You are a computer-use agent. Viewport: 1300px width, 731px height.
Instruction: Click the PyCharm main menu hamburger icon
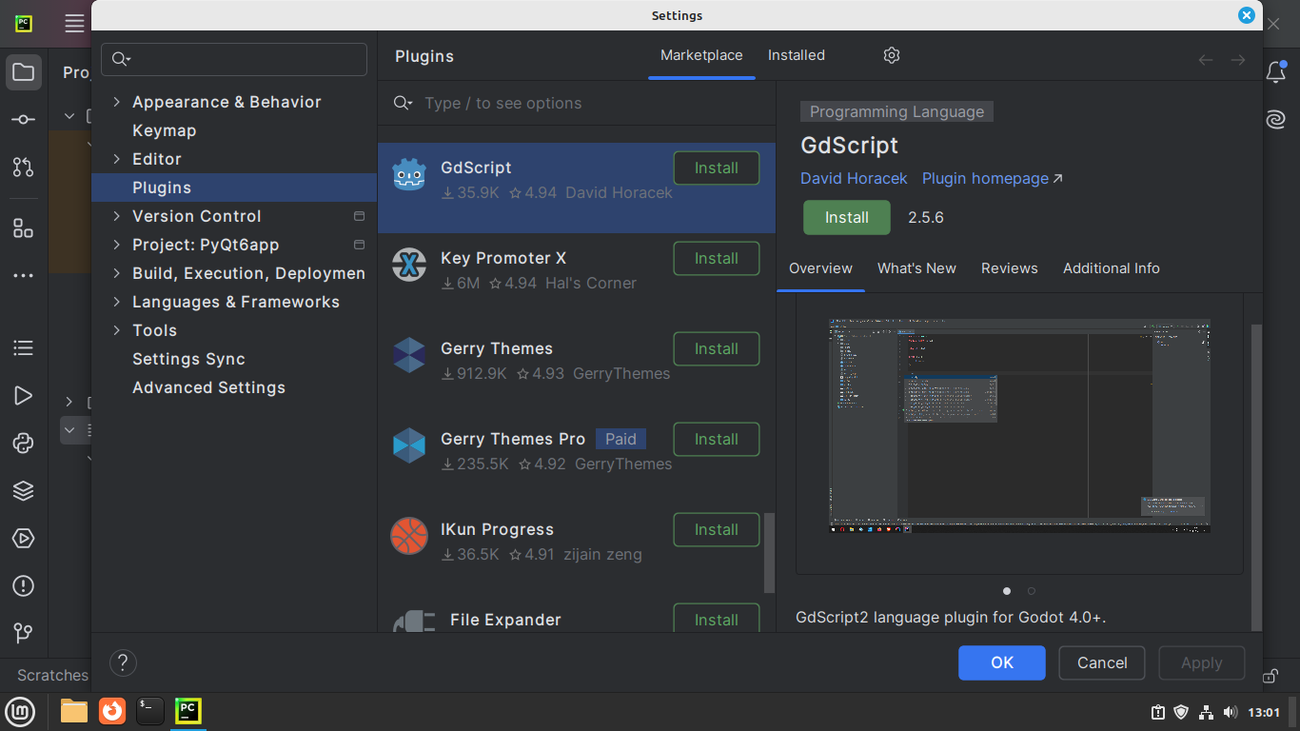(x=74, y=24)
